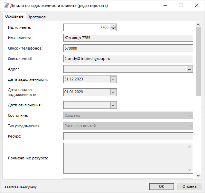Viewport: 205px width, 193px height.
Task: Decrease client ID with spinner down arrow
Action: click(113, 29)
